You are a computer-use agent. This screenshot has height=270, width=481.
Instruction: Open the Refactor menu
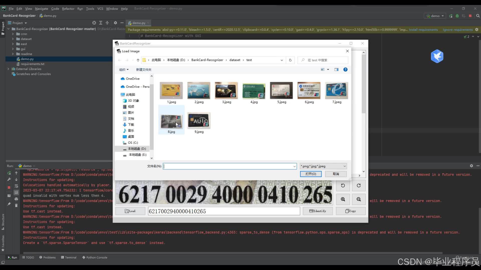point(68,8)
